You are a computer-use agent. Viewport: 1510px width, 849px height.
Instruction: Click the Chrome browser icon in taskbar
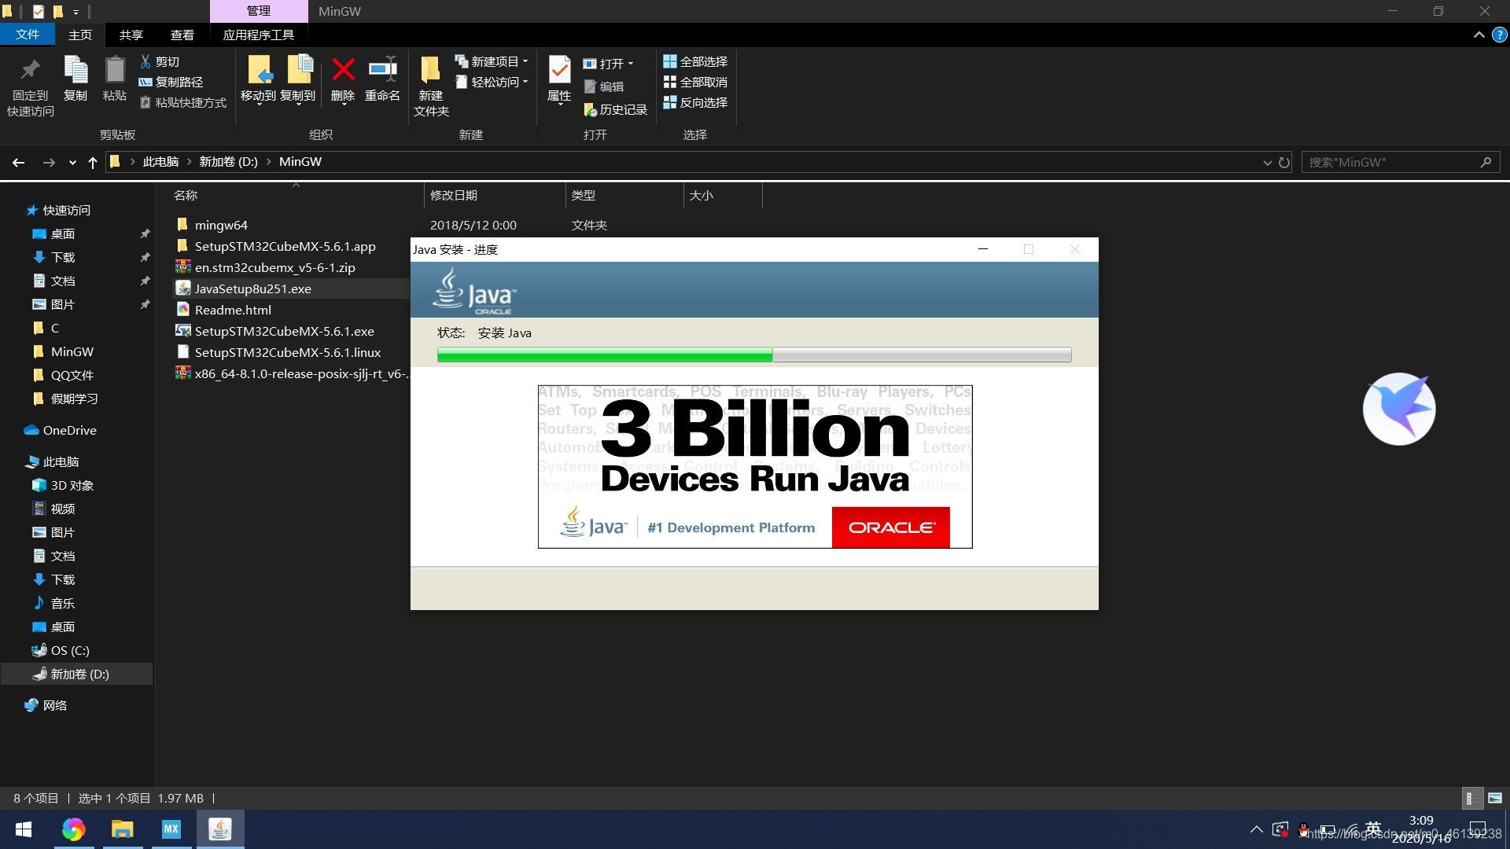click(74, 829)
